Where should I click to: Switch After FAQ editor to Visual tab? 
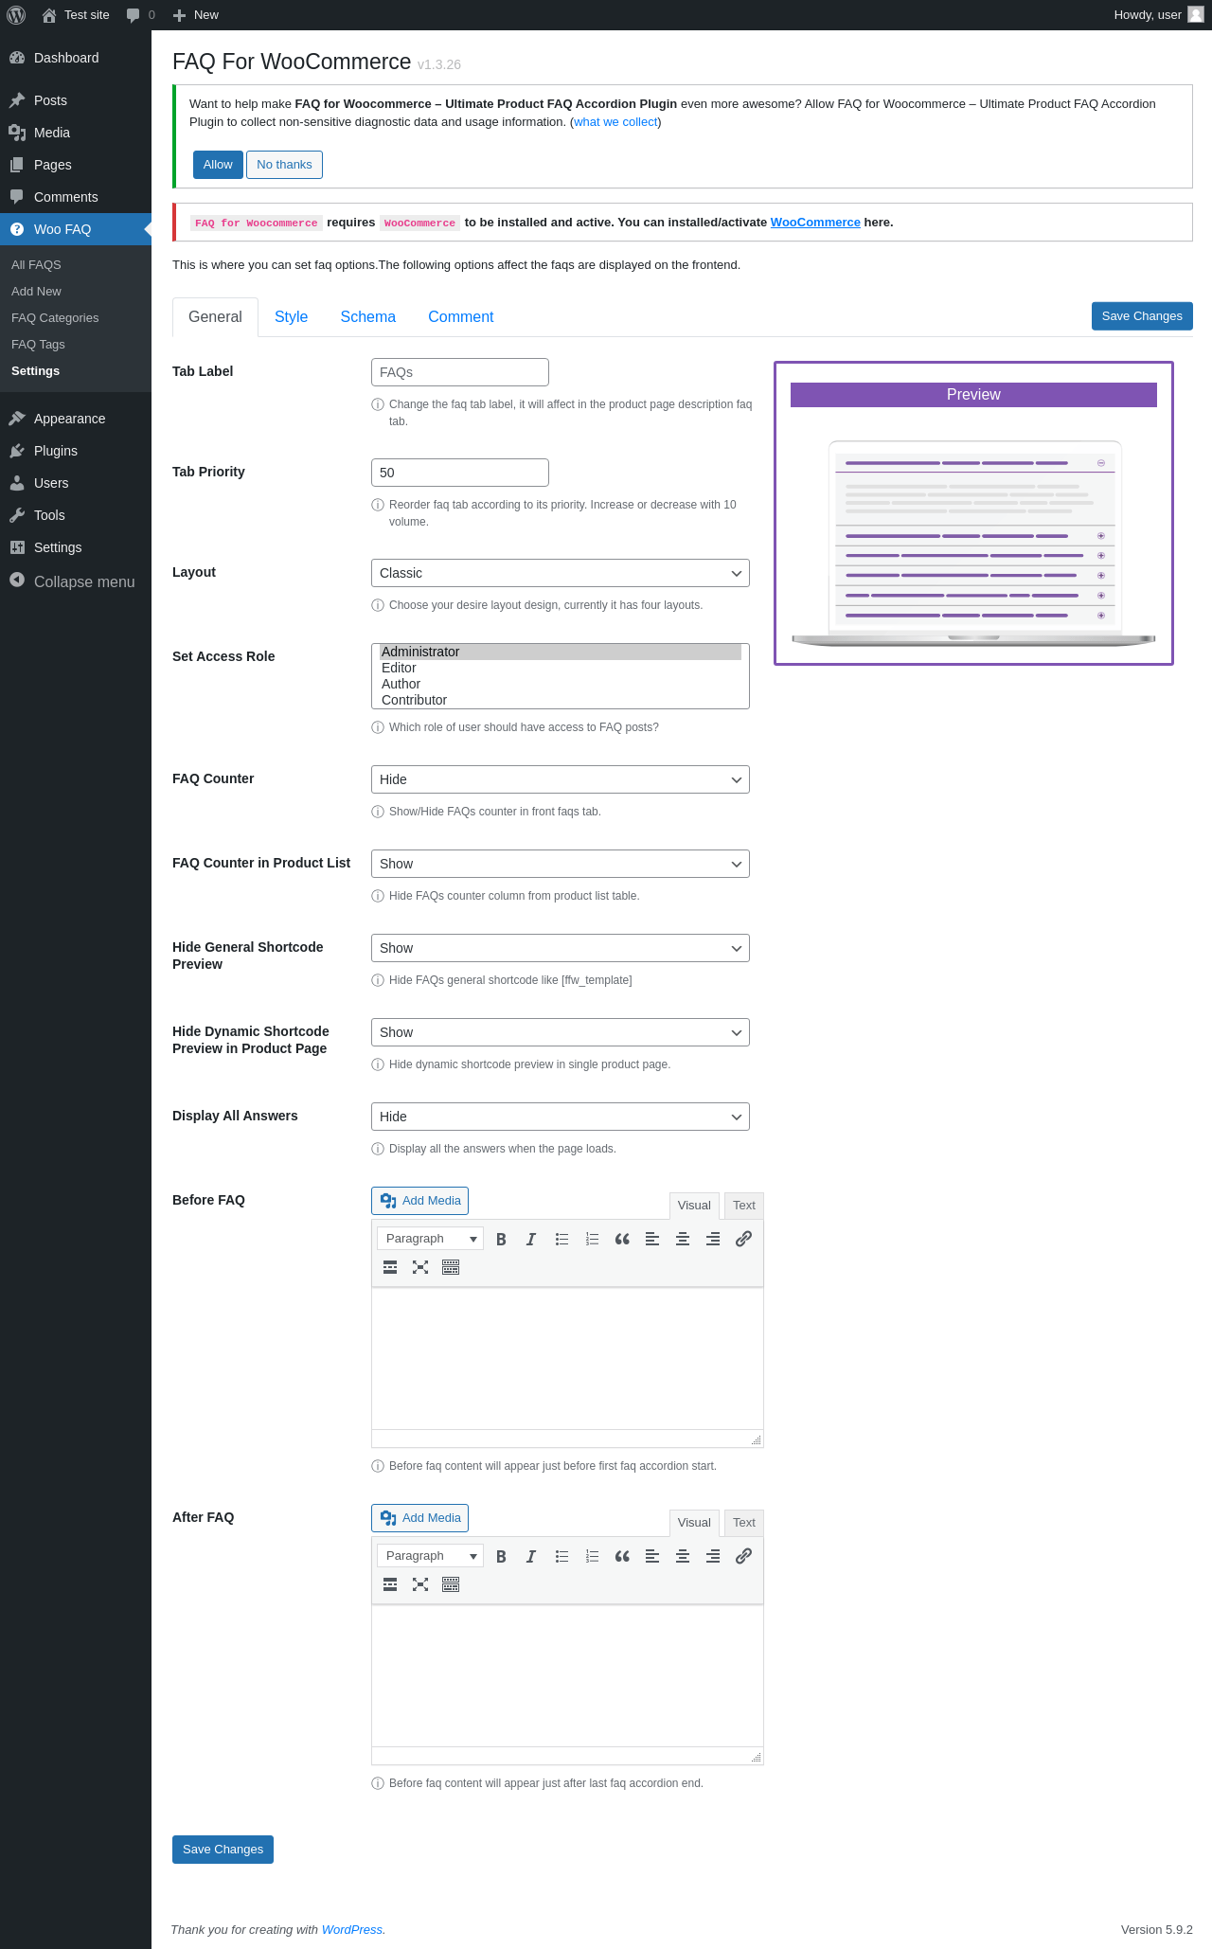694,1523
